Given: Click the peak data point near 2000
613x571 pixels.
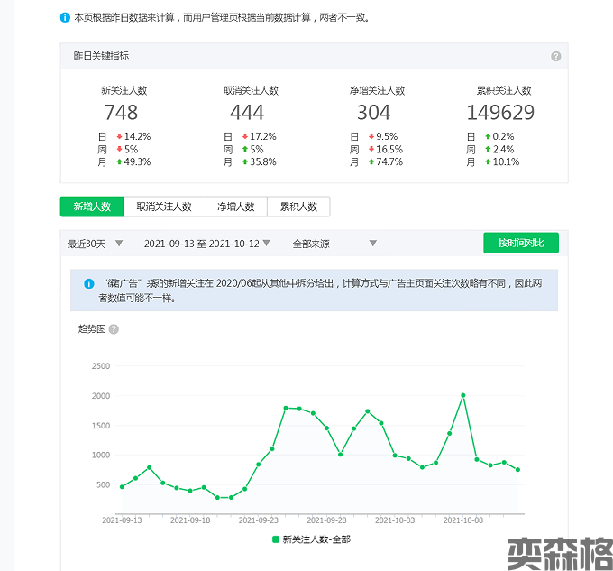Looking at the screenshot, I should 462,395.
